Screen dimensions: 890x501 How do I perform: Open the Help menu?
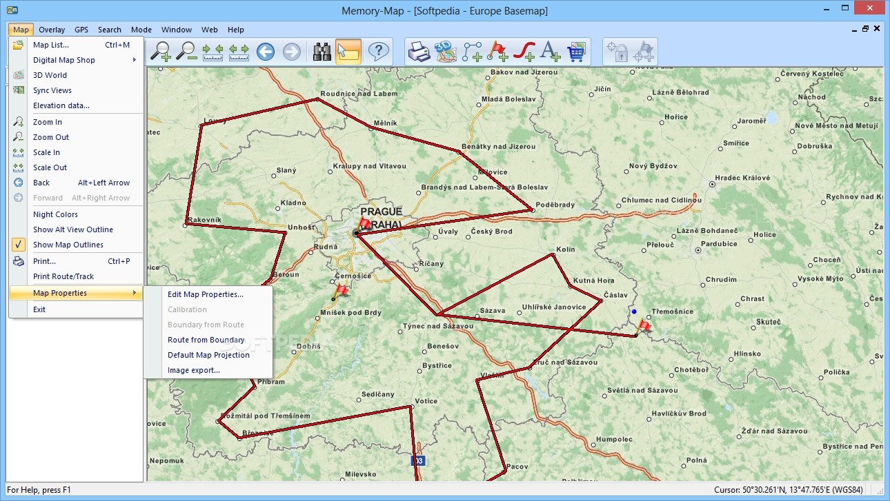[236, 30]
